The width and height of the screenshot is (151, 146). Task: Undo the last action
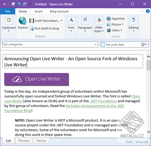coord(19,4)
